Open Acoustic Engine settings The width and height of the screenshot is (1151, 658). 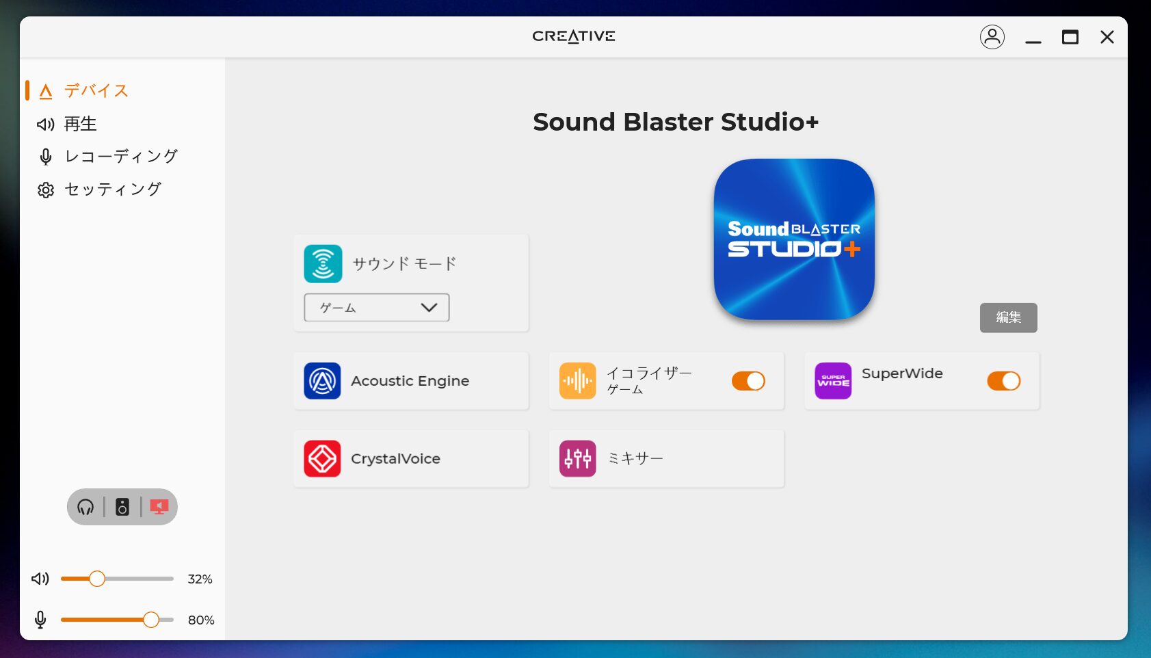coord(410,381)
